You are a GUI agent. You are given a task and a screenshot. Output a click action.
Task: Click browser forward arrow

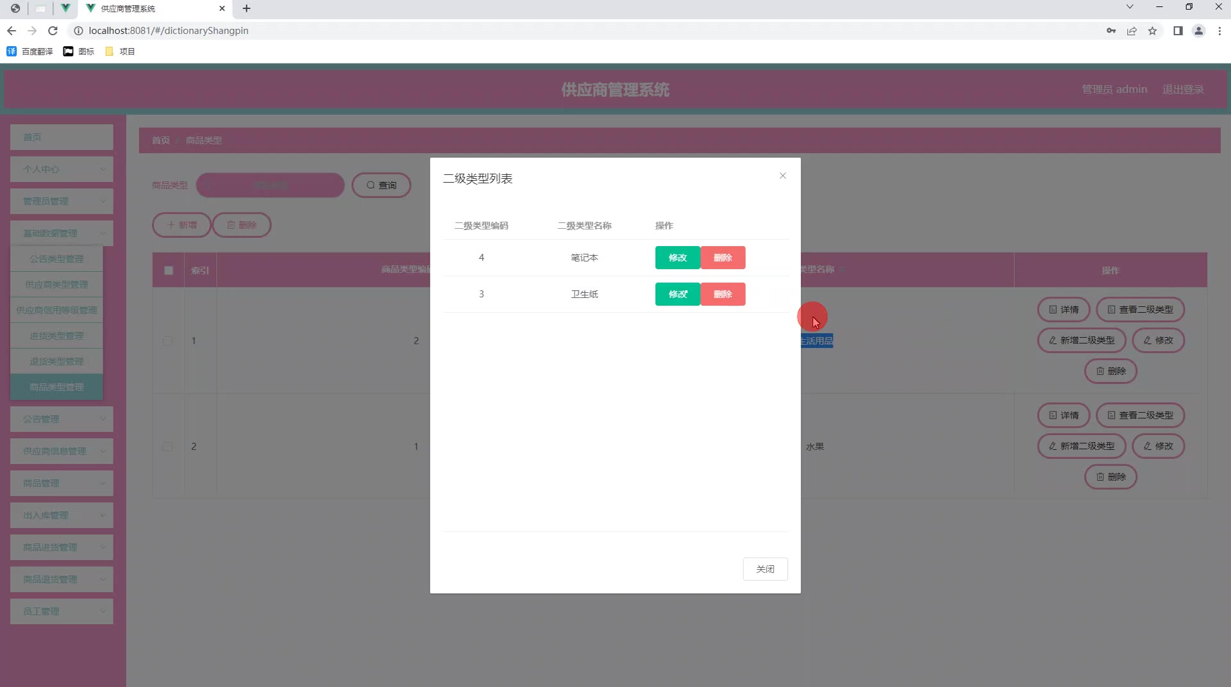32,31
